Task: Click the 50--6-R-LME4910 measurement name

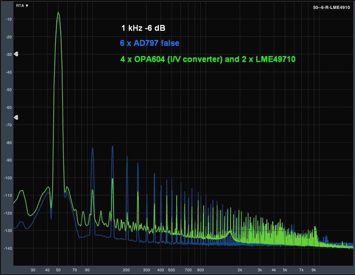Action: coord(331,8)
